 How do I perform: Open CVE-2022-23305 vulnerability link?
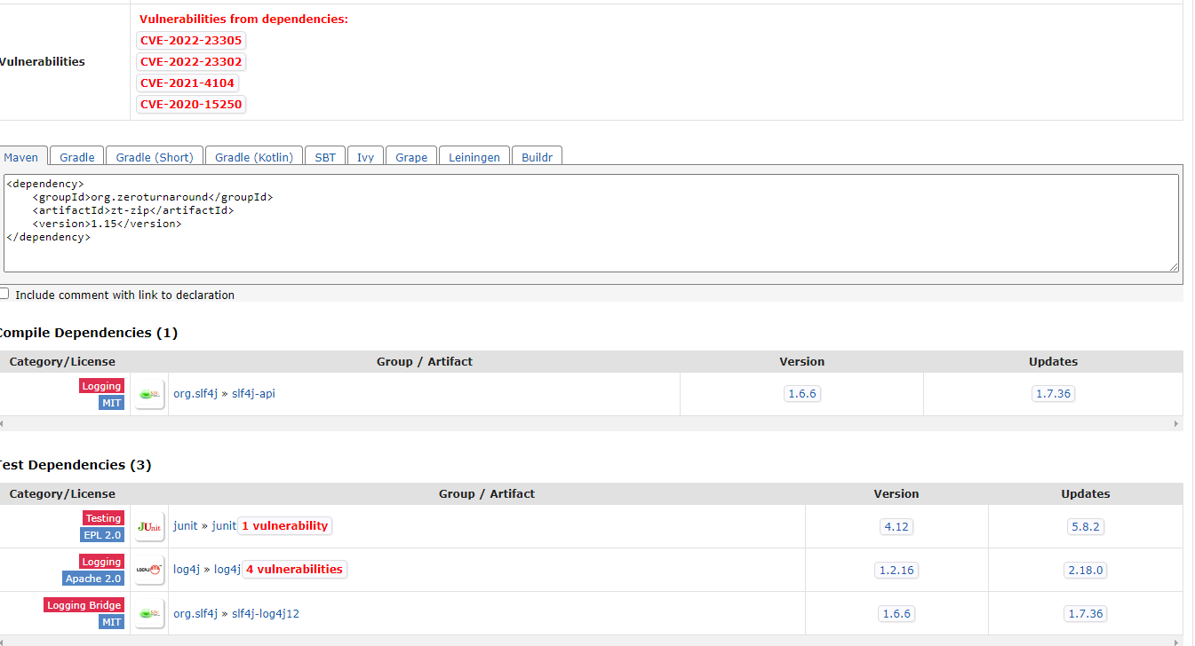pos(191,40)
